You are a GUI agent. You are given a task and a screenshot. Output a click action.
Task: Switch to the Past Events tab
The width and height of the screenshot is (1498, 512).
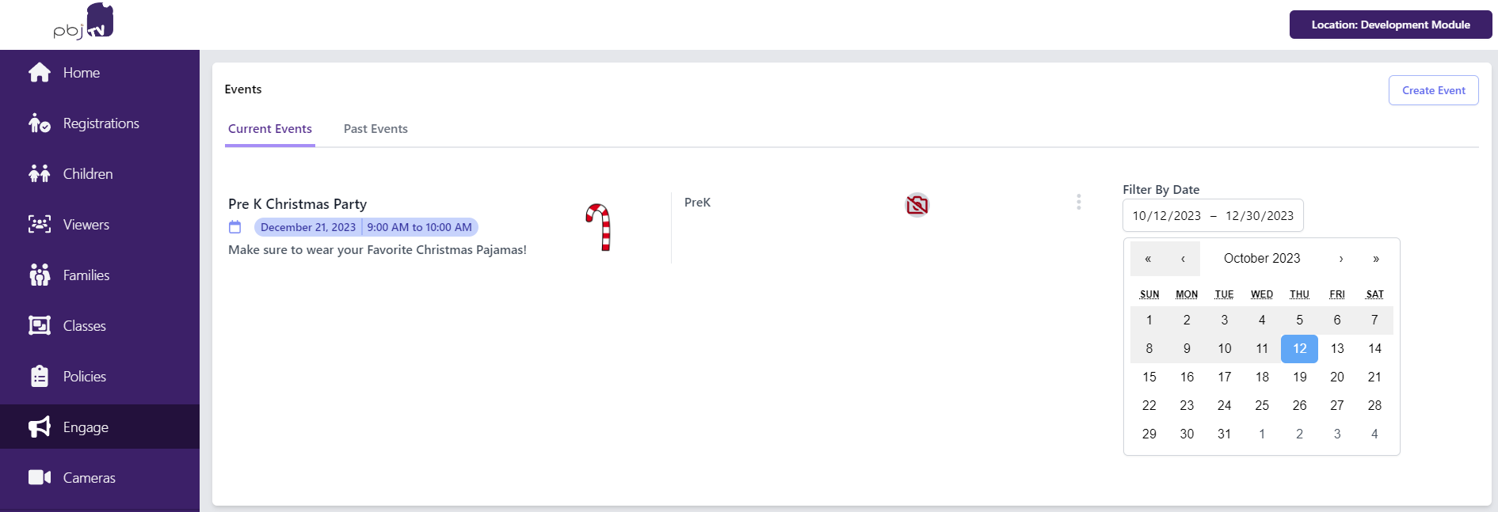click(x=375, y=129)
